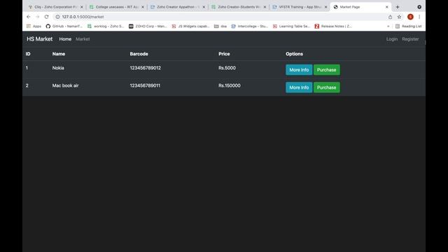
Task: Open the JS Widgets bookmark
Action: (x=190, y=27)
